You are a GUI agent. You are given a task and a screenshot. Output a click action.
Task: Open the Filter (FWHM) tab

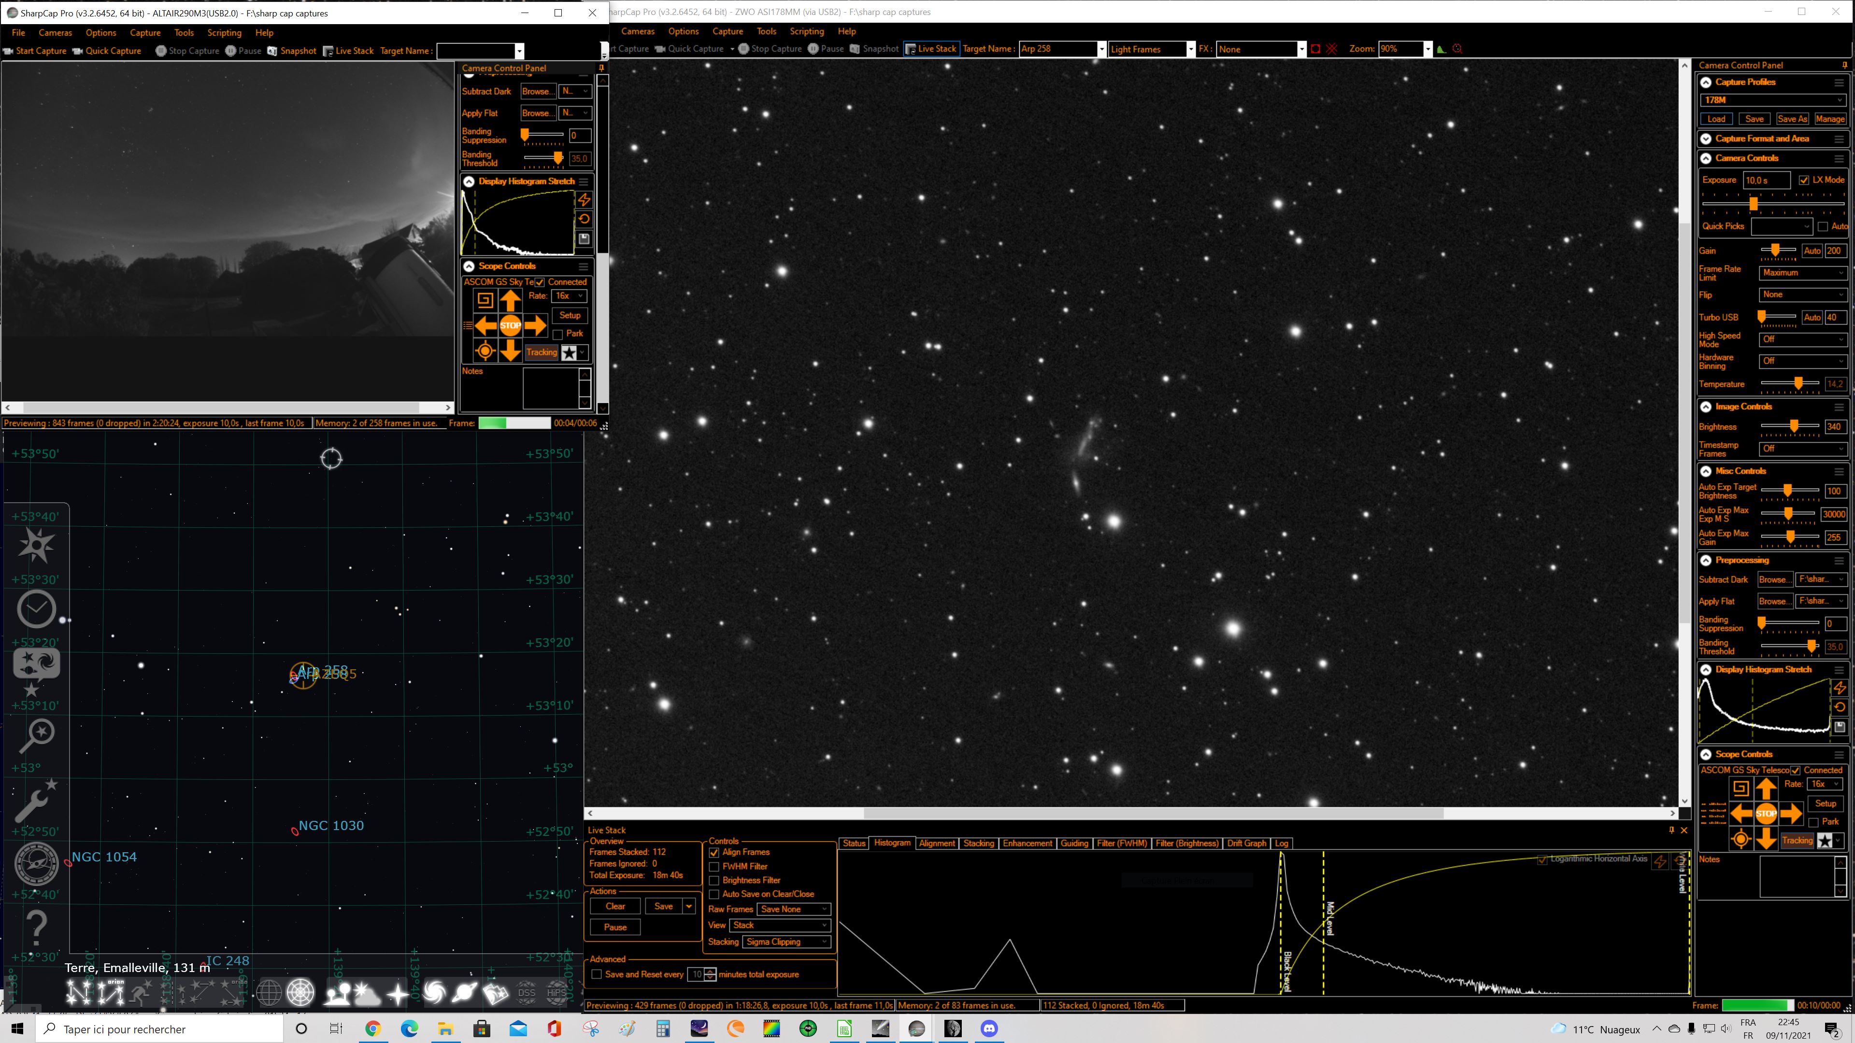point(1122,843)
